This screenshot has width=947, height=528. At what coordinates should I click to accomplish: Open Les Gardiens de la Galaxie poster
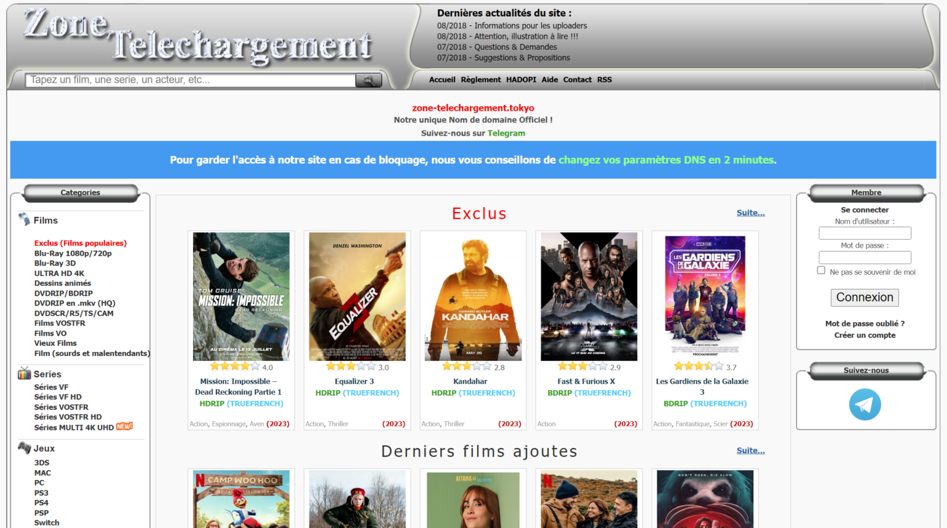[x=705, y=296]
